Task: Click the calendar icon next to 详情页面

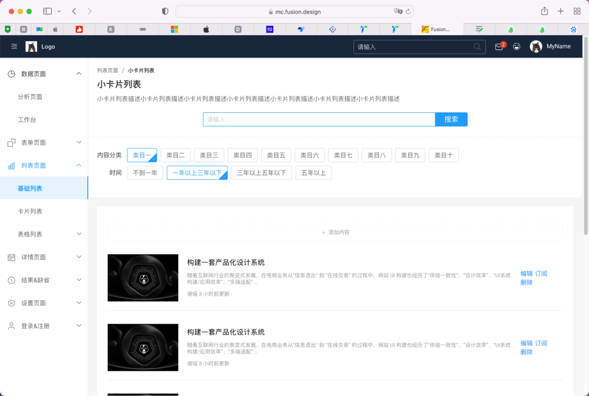Action: (10, 257)
